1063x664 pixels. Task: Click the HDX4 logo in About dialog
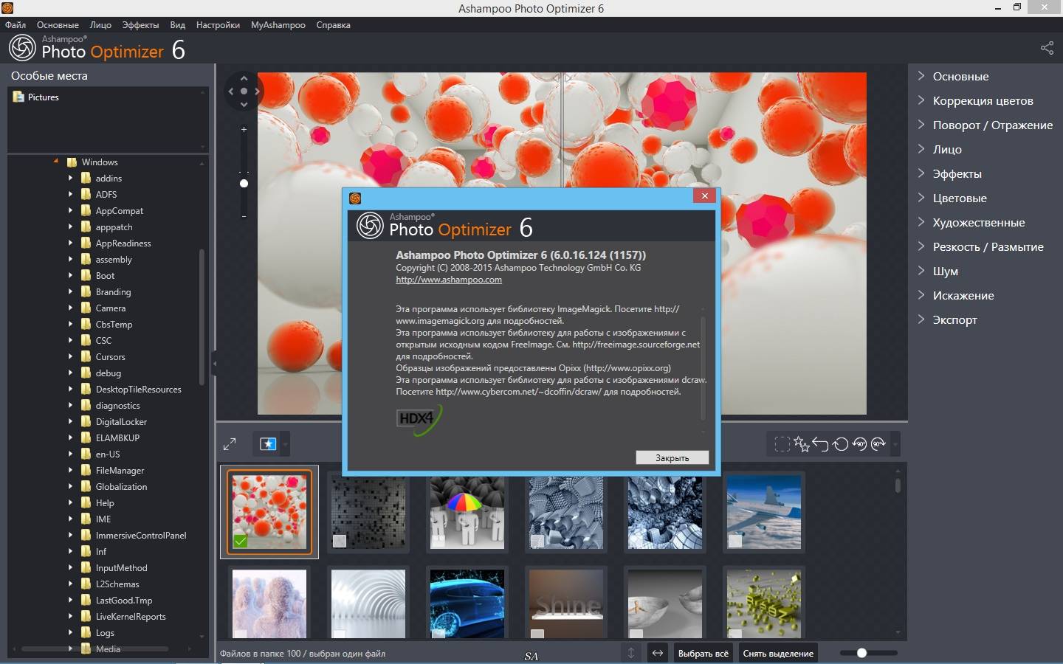(x=419, y=421)
